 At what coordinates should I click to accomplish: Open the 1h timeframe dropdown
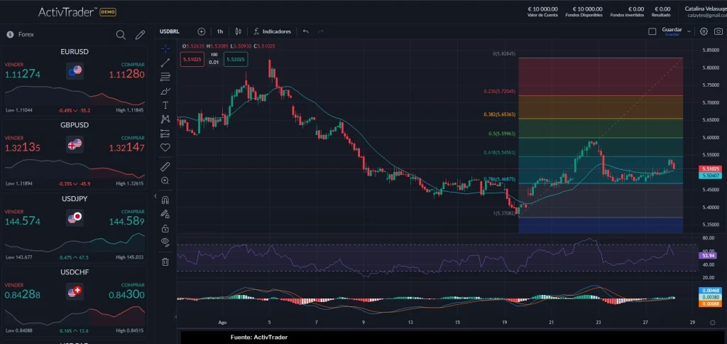tap(220, 31)
